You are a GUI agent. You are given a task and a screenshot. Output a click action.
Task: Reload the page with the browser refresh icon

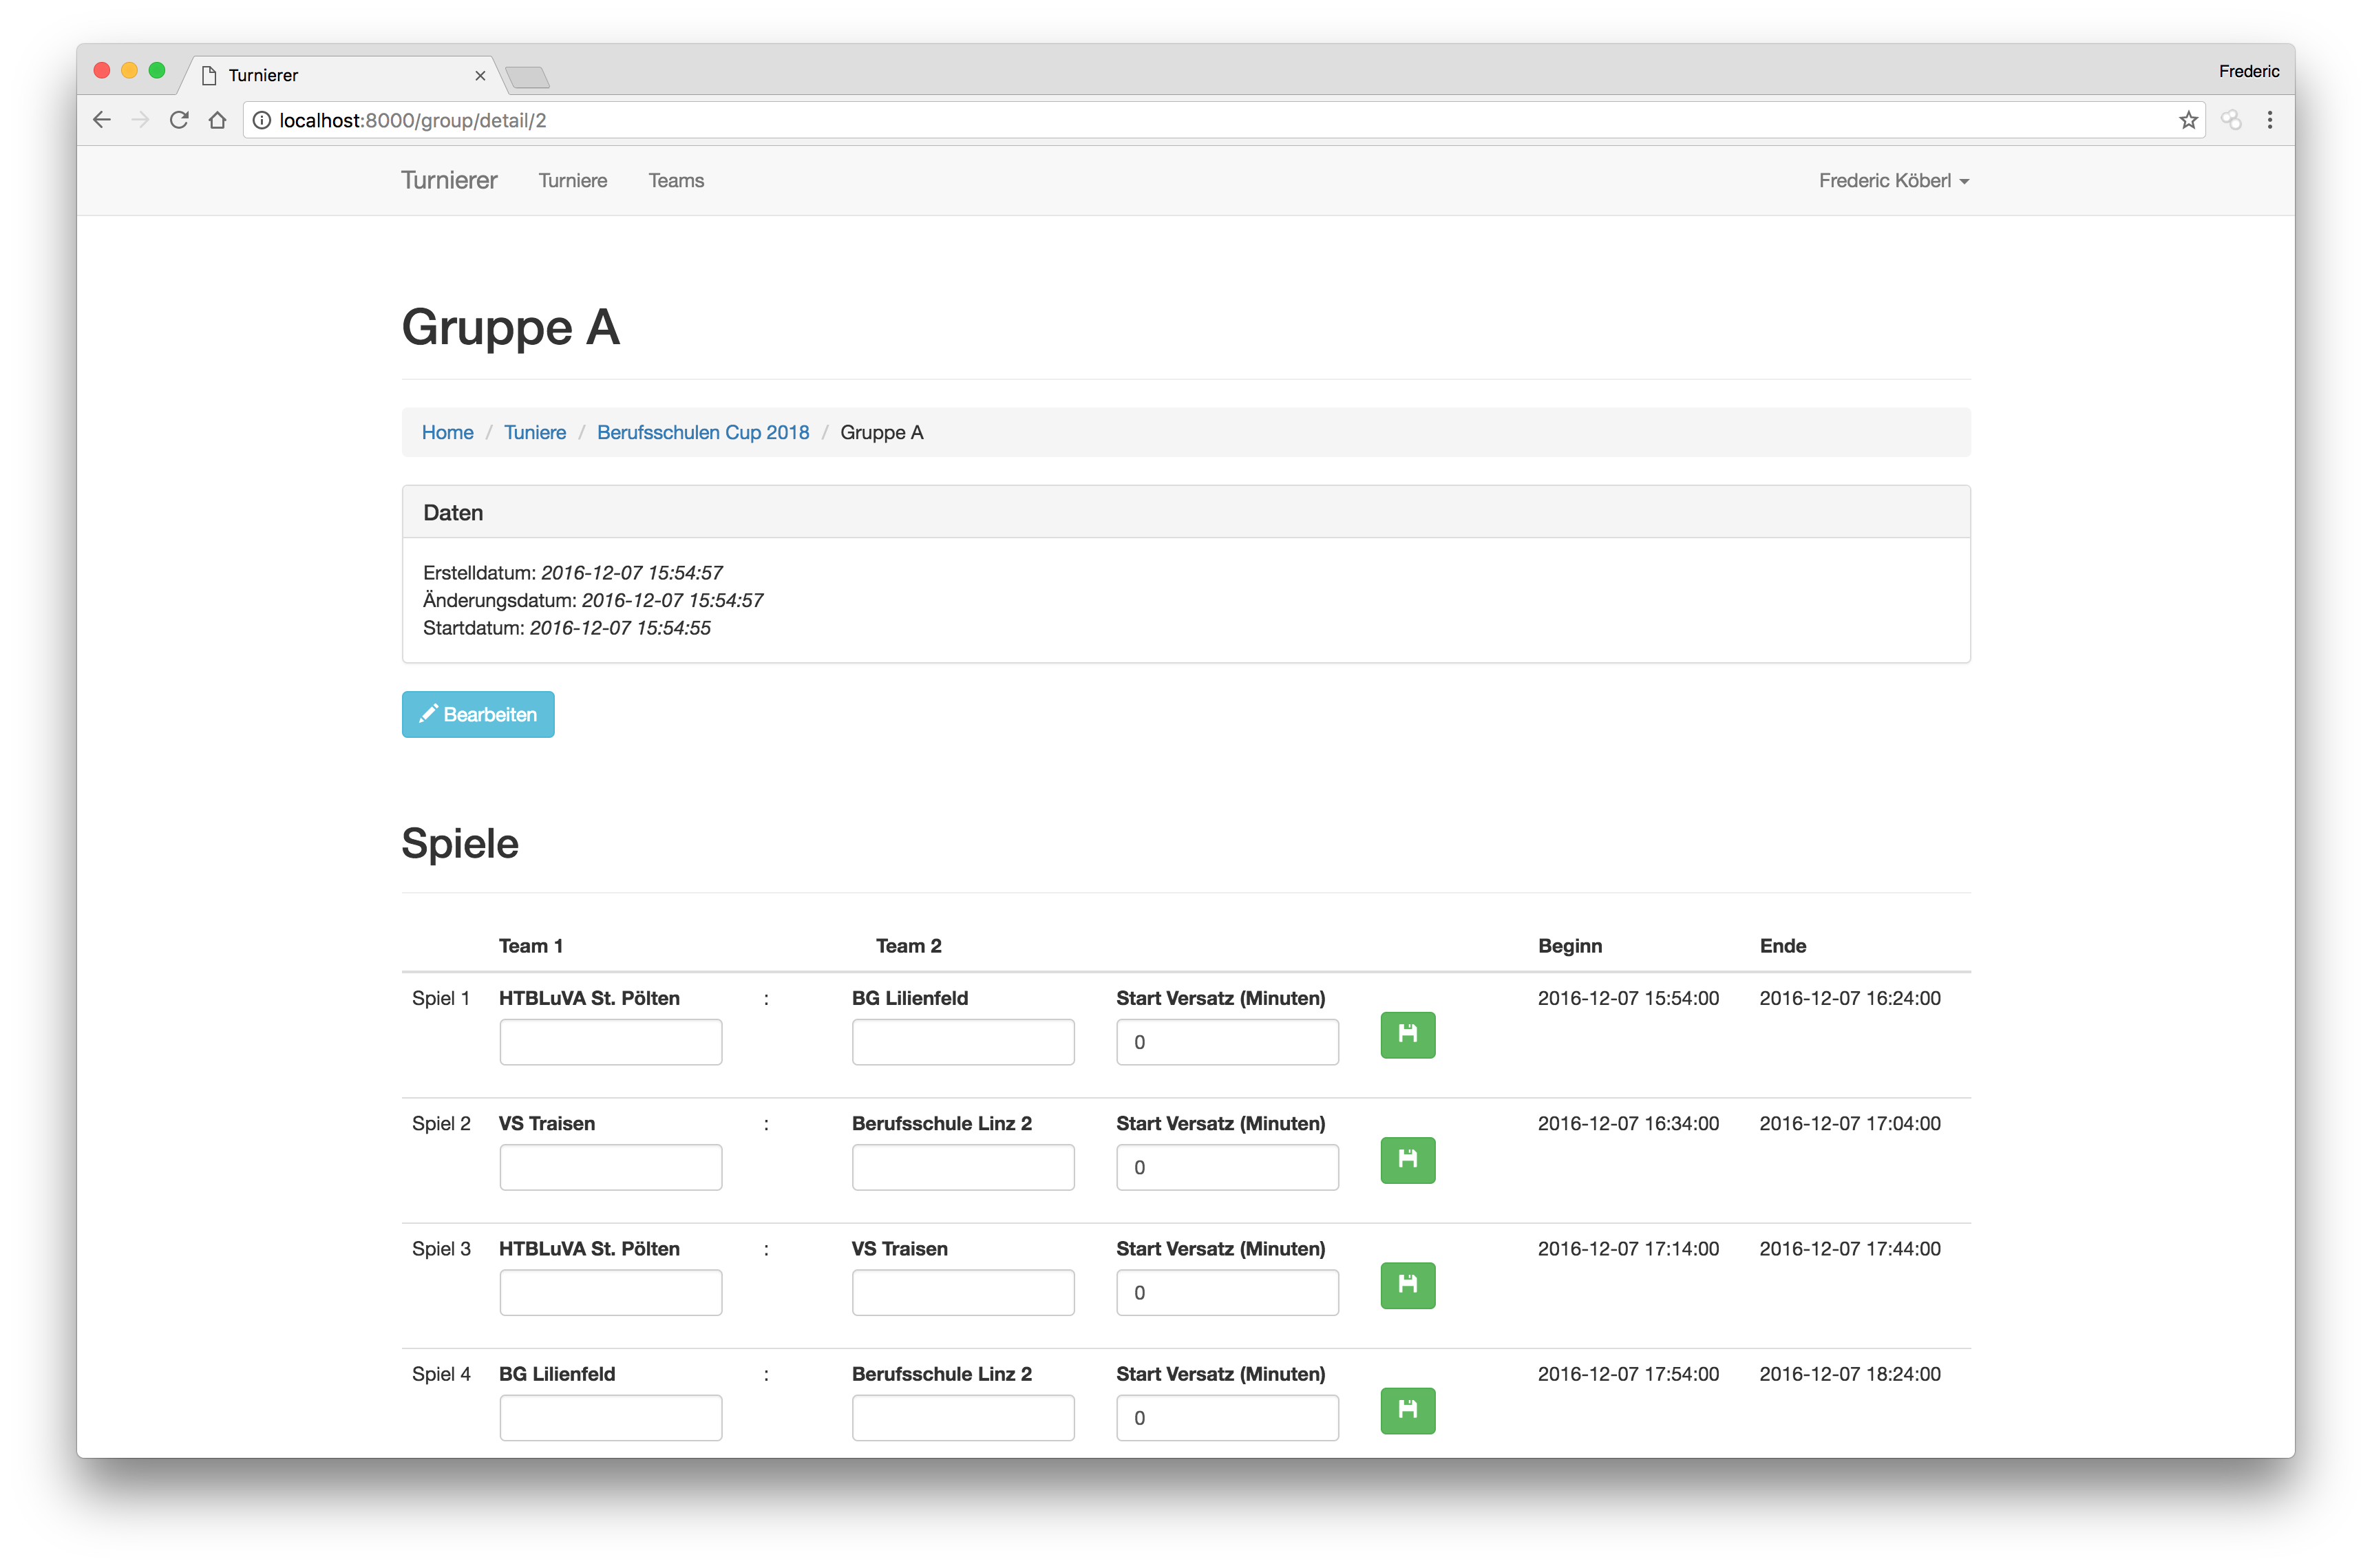click(x=179, y=120)
